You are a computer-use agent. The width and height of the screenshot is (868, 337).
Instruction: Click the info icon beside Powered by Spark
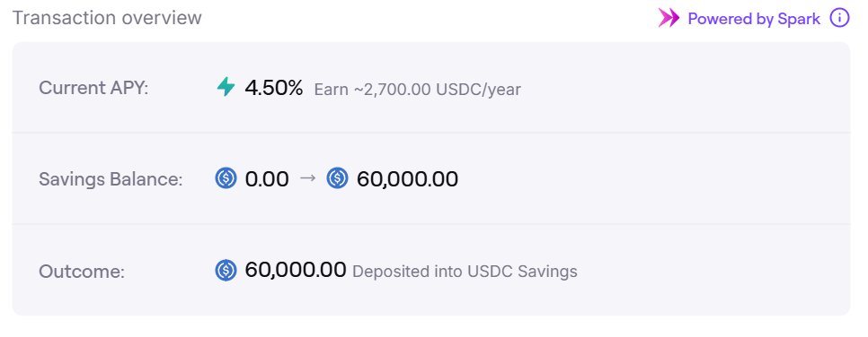pyautogui.click(x=839, y=18)
